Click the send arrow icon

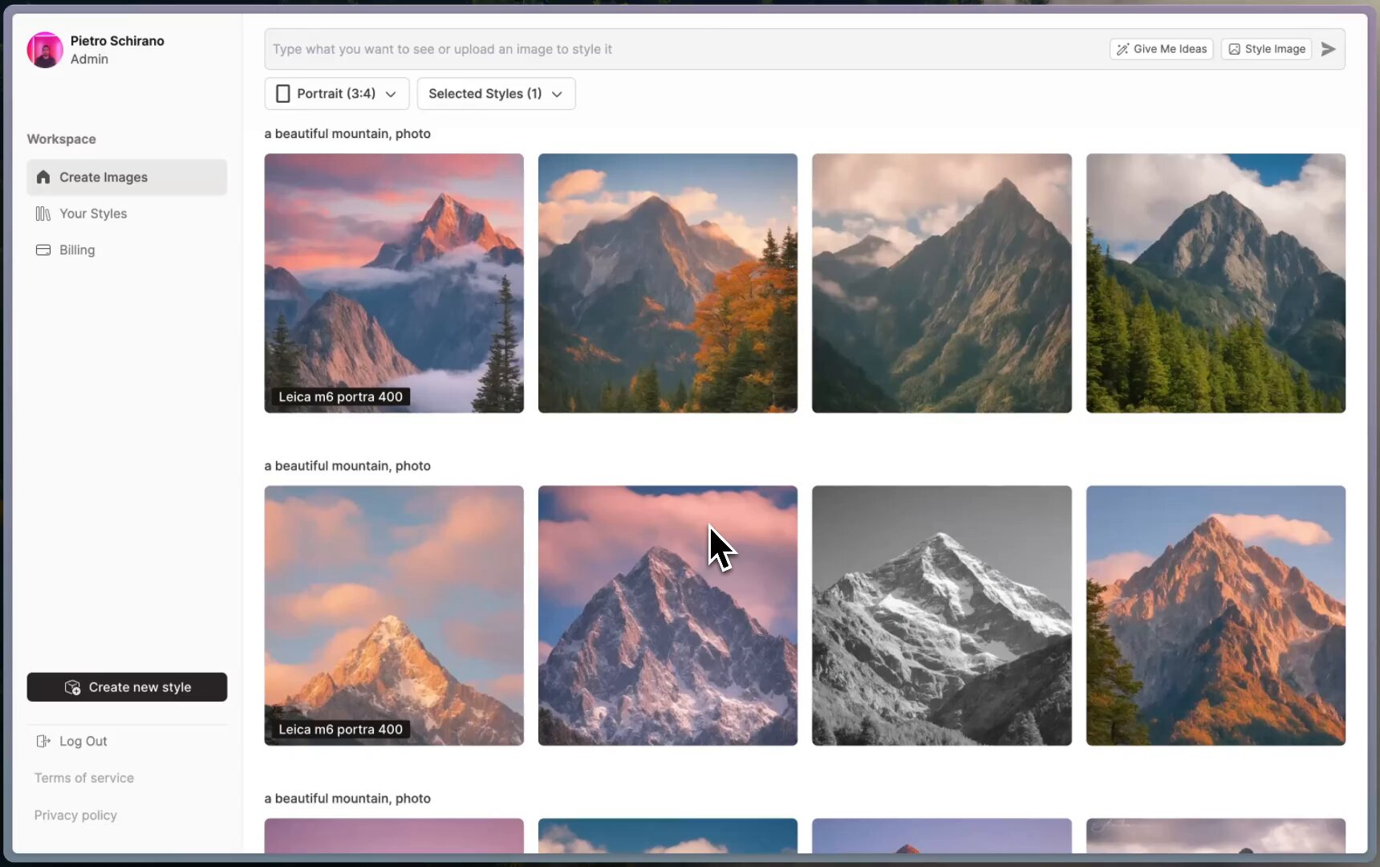(1328, 49)
